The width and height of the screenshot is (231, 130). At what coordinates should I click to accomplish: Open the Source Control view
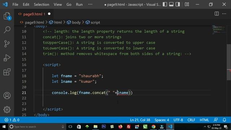point(7,44)
